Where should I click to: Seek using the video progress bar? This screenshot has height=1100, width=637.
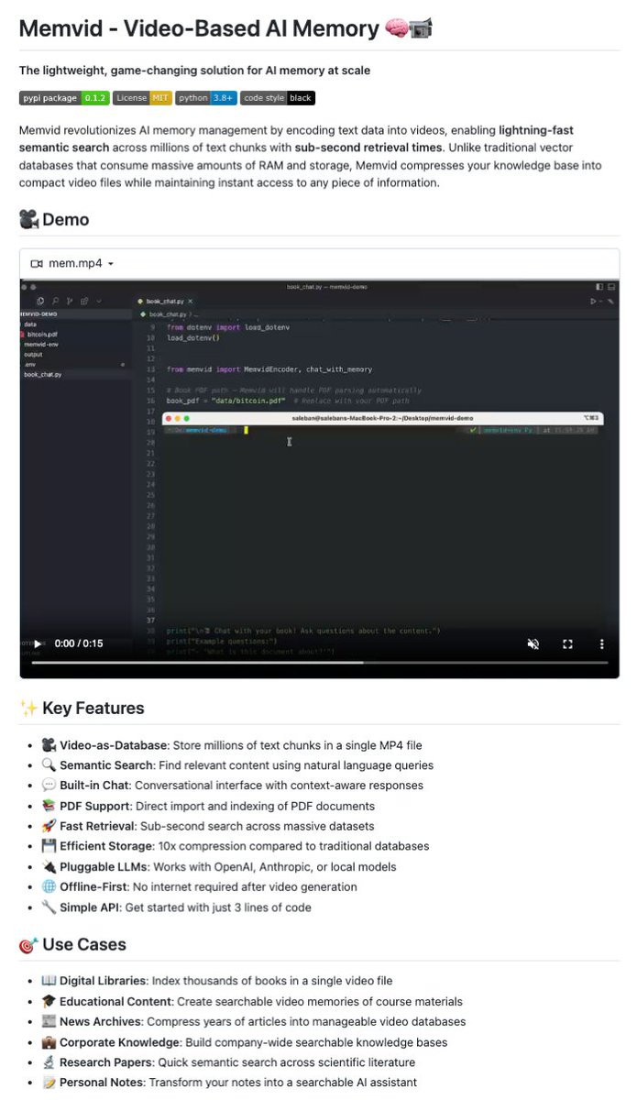point(320,662)
